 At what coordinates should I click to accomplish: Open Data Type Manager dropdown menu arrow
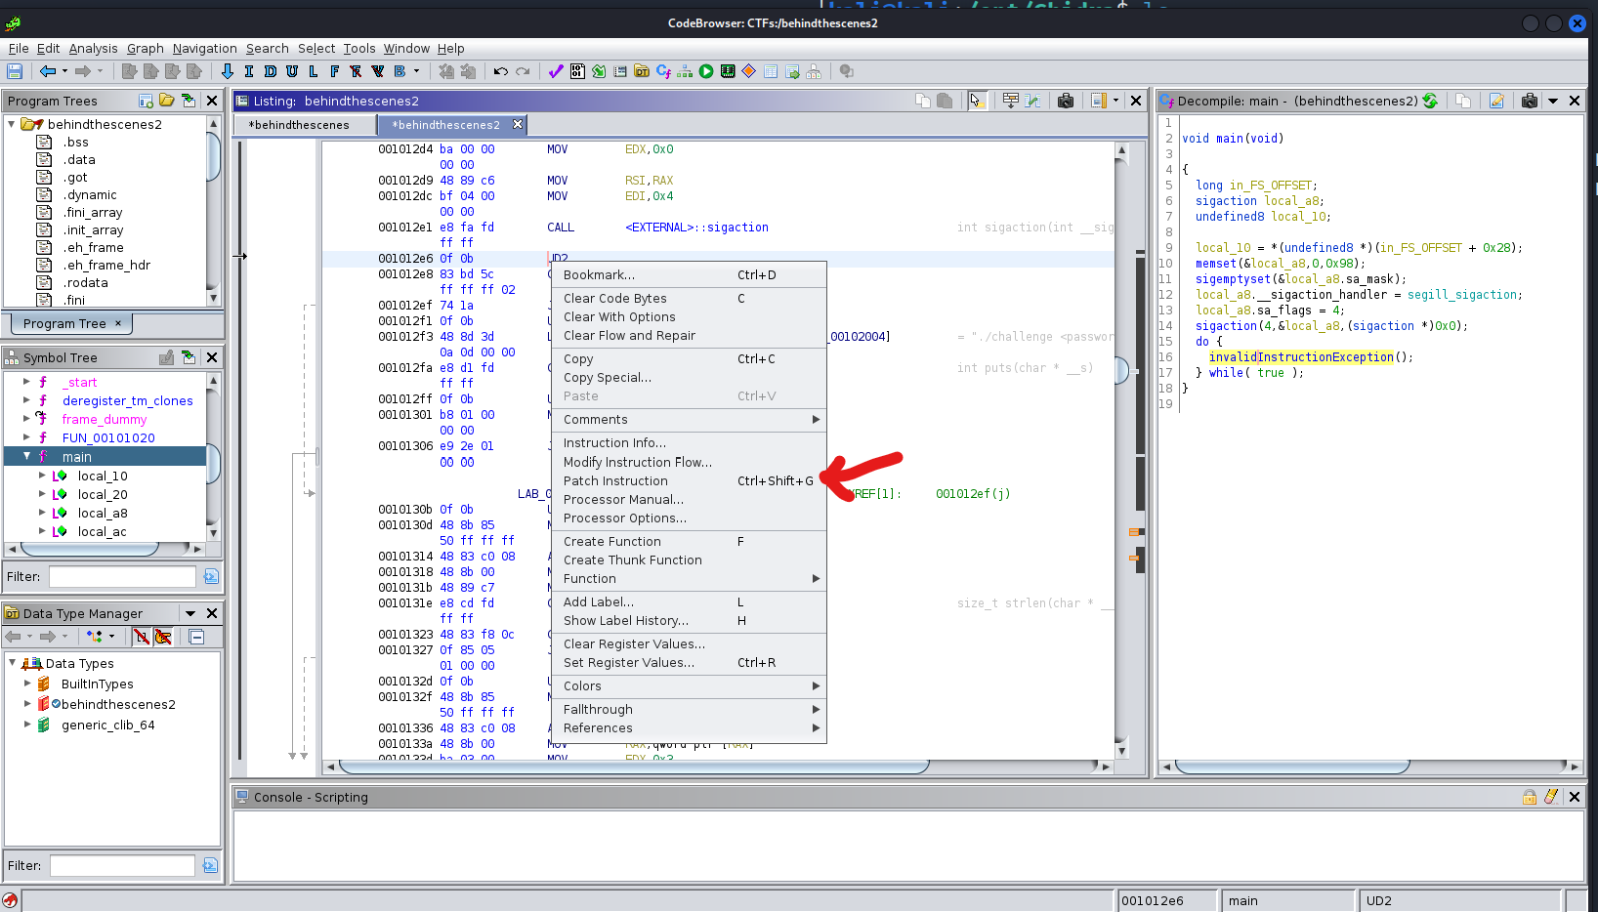point(190,613)
